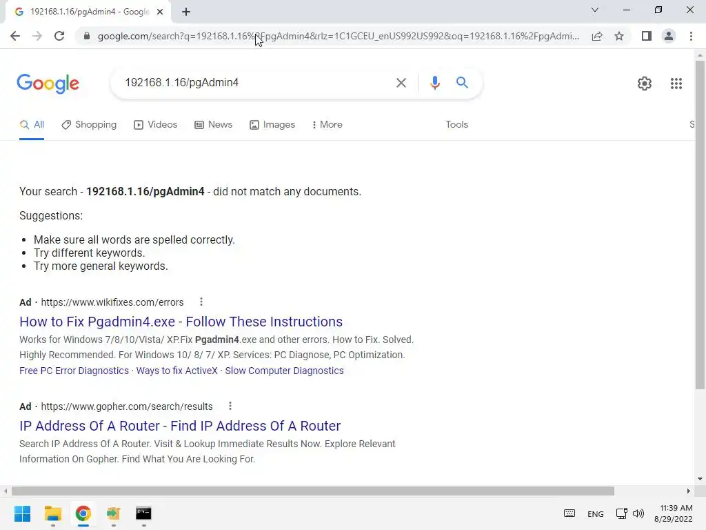
Task: Close the 192168.1.16/pgAdmin4 browser tab
Action: 160,12
